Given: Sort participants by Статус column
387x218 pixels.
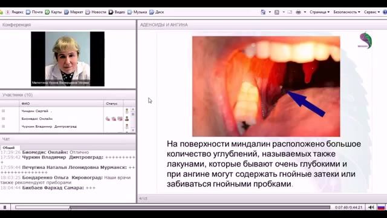Looking at the screenshot, I should [x=113, y=104].
